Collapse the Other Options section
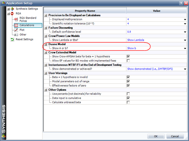This screenshot has height=141, width=189. (x=46, y=90)
